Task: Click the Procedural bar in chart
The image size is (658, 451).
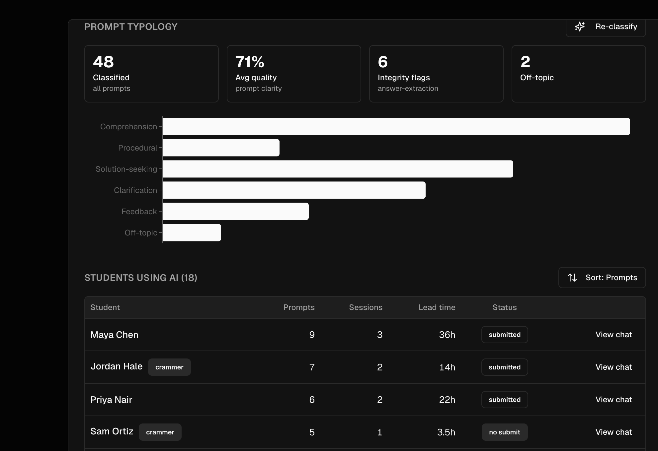Action: point(221,148)
